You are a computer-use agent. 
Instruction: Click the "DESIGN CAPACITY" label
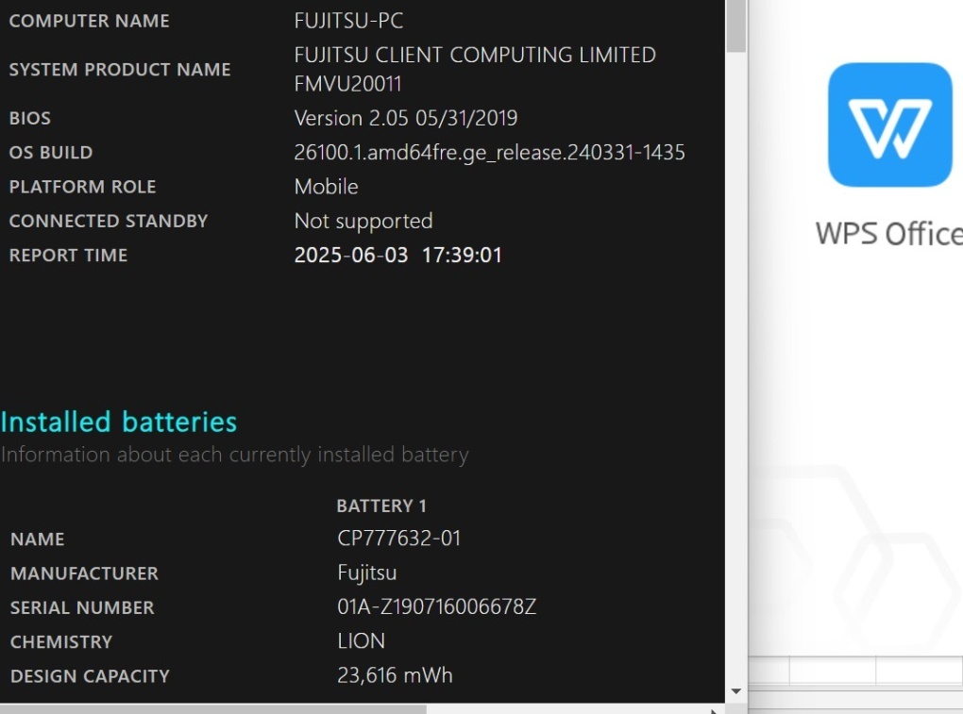pyautogui.click(x=90, y=676)
